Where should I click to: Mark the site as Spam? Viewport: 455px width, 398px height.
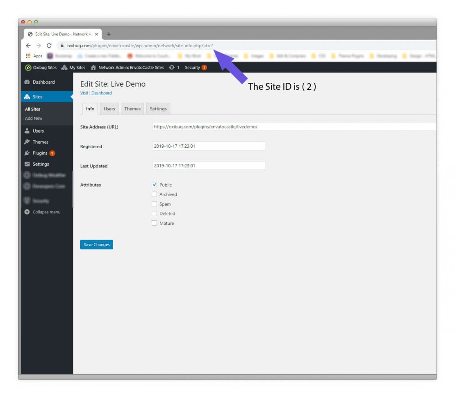click(x=155, y=204)
